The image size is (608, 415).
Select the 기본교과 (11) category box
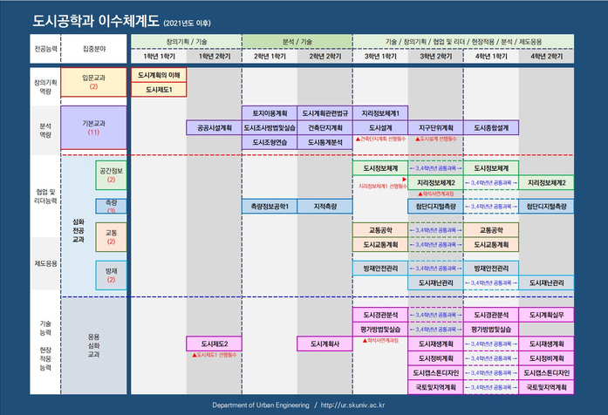point(93,127)
